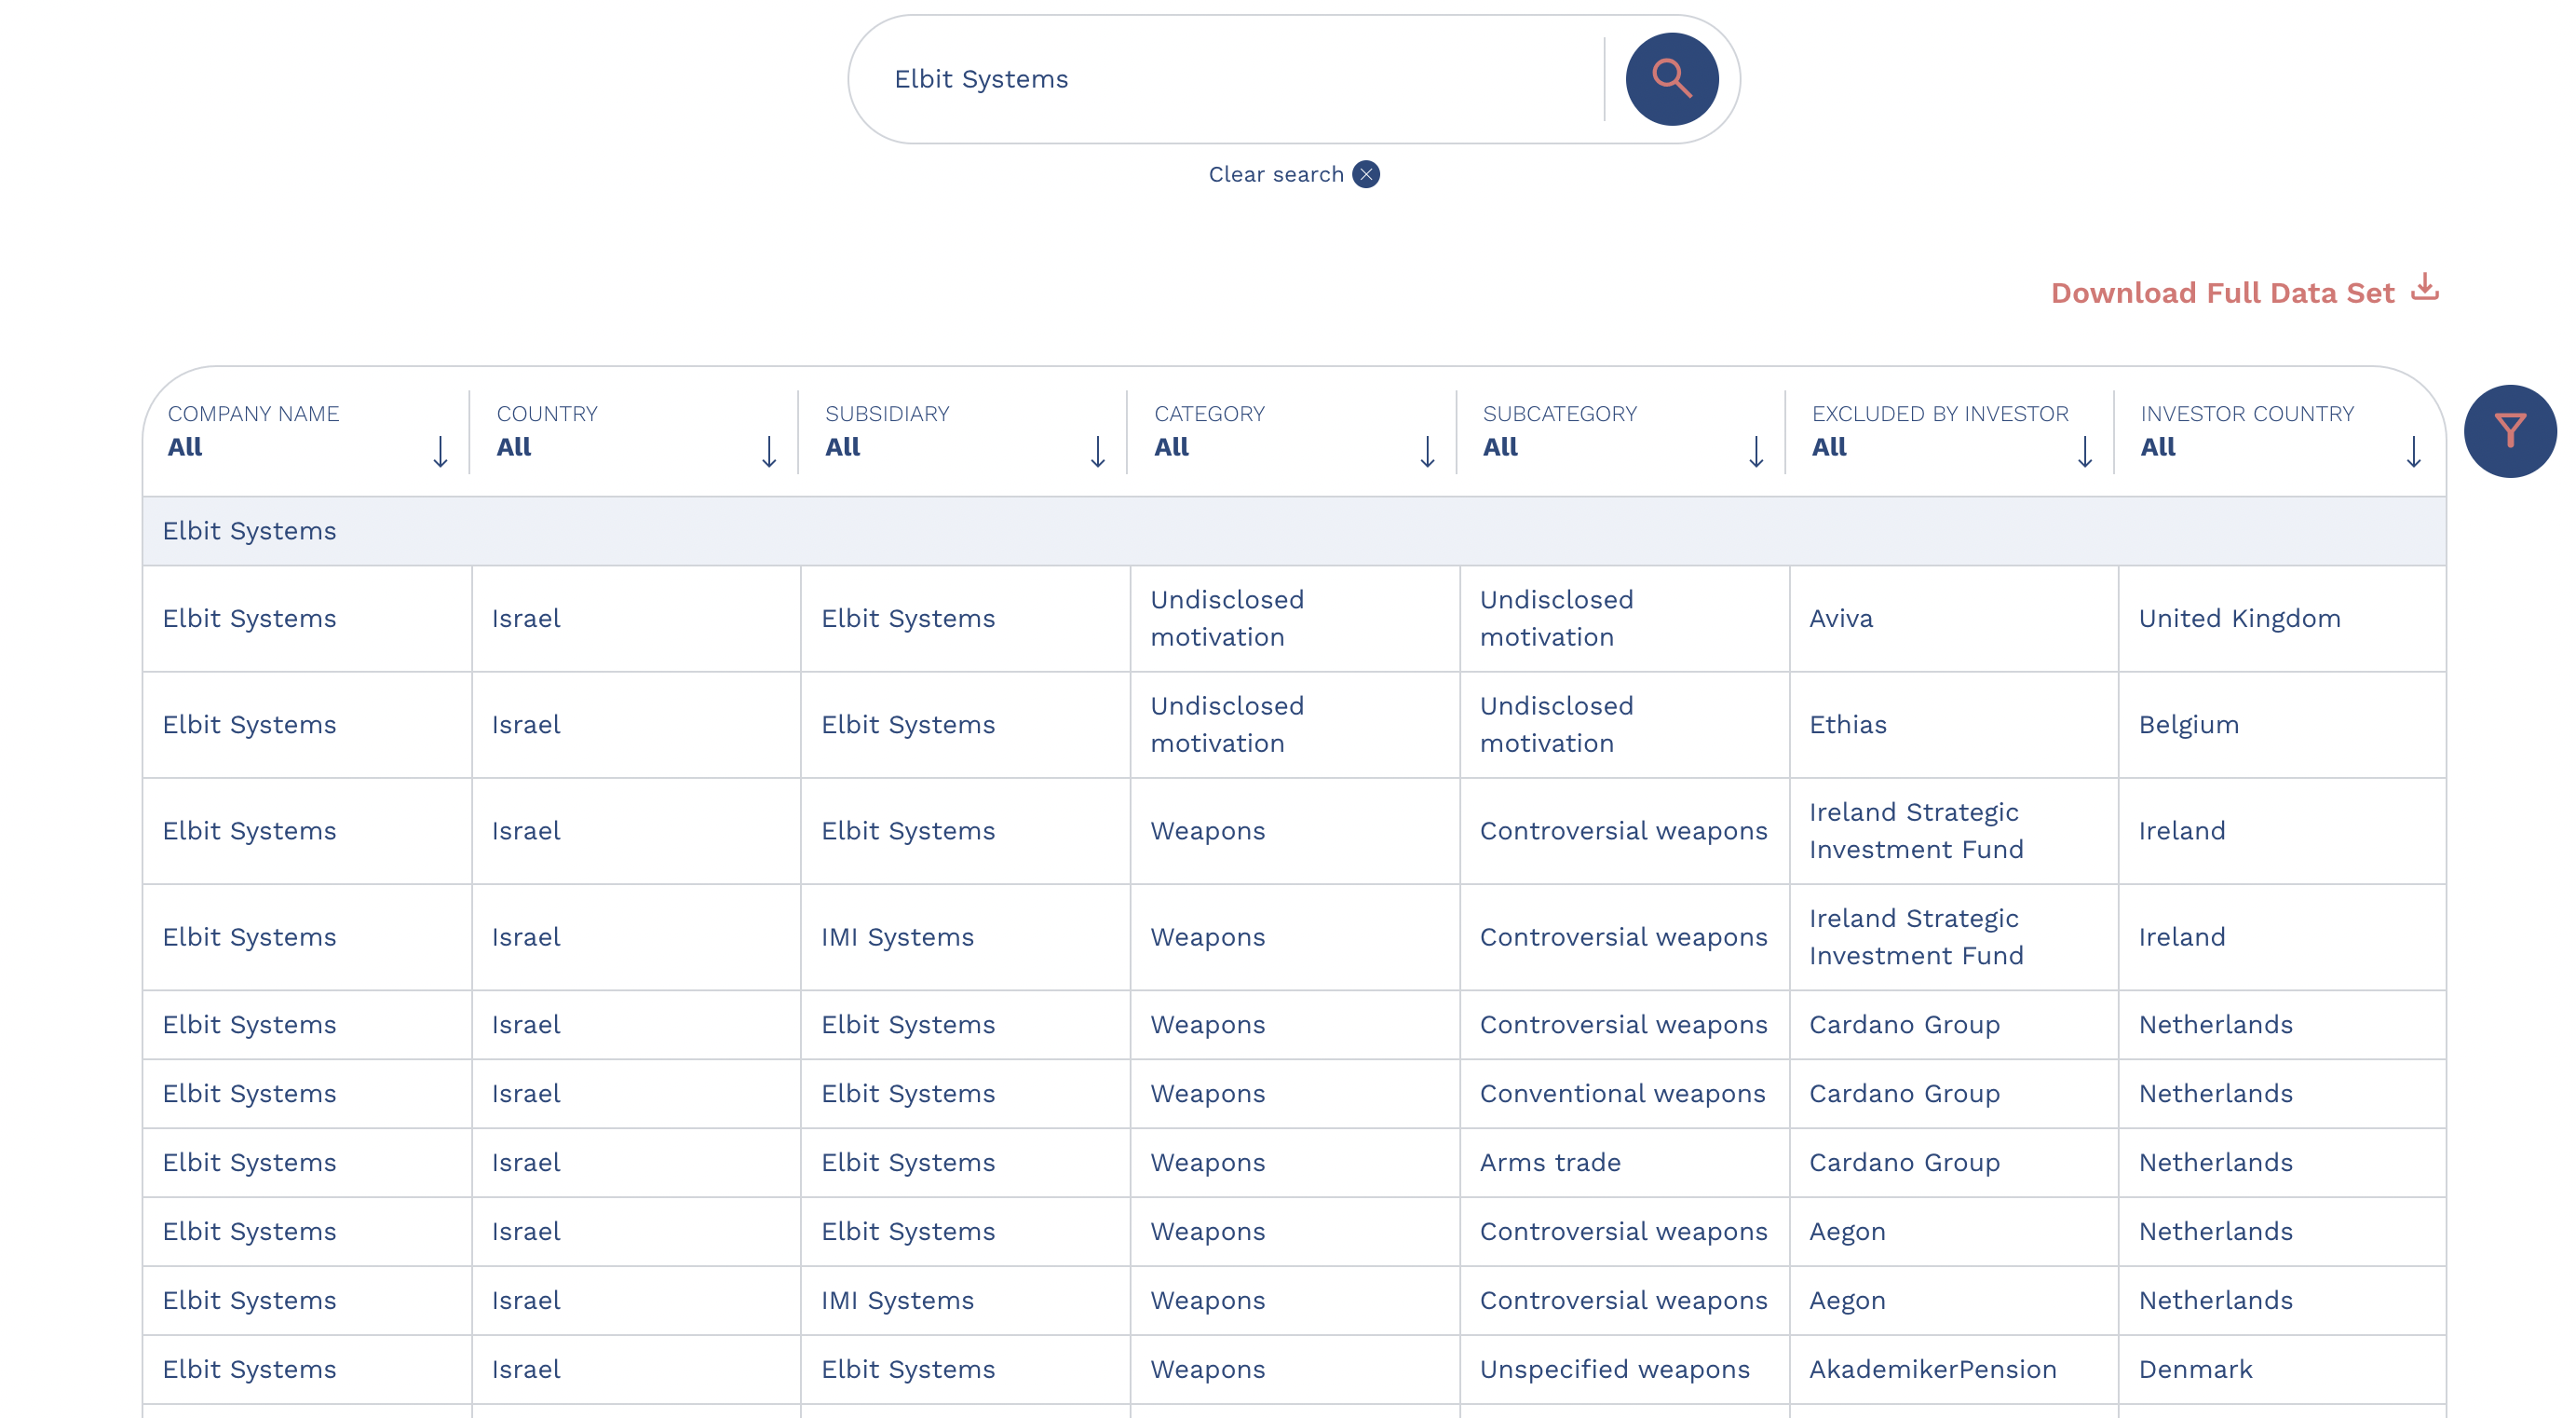Viewport: 2576px width, 1418px height.
Task: Click the Company Name sort arrow
Action: [x=440, y=451]
